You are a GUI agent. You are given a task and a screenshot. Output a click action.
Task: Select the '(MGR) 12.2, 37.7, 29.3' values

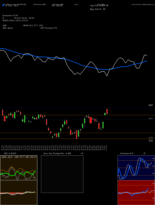click(33, 25)
